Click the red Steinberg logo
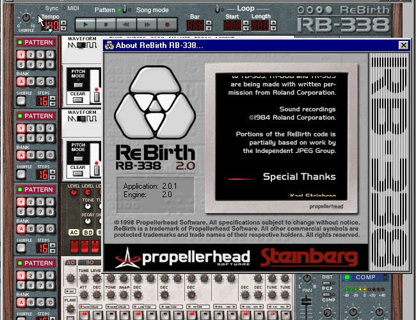This screenshot has height=320, width=416. pyautogui.click(x=309, y=257)
